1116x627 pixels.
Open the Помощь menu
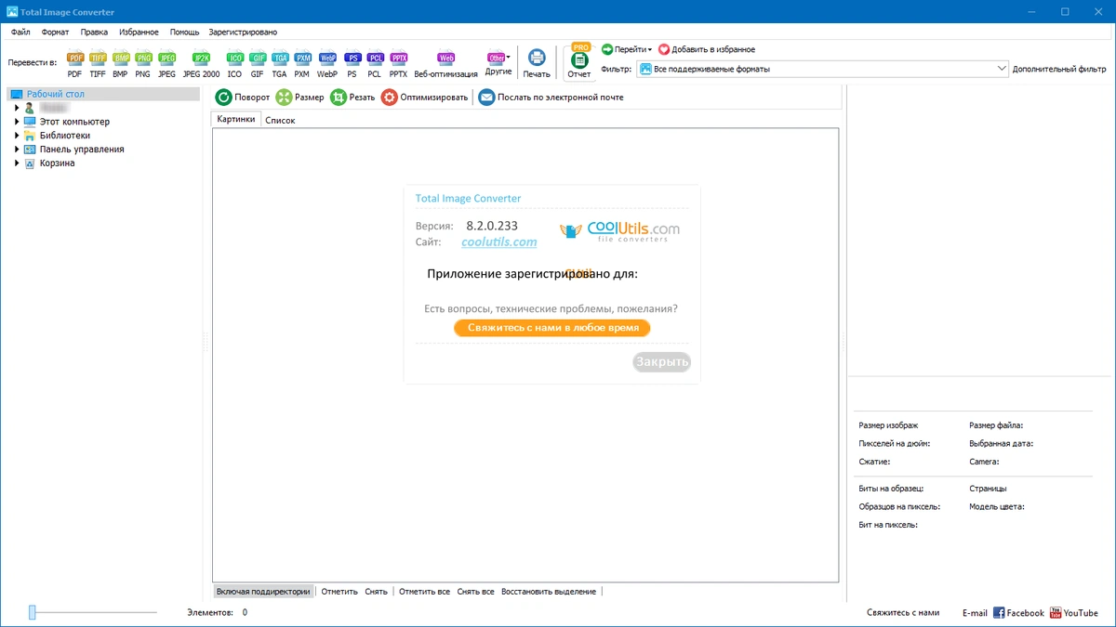184,32
